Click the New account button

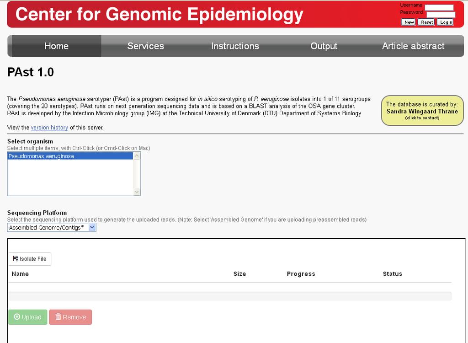(409, 22)
